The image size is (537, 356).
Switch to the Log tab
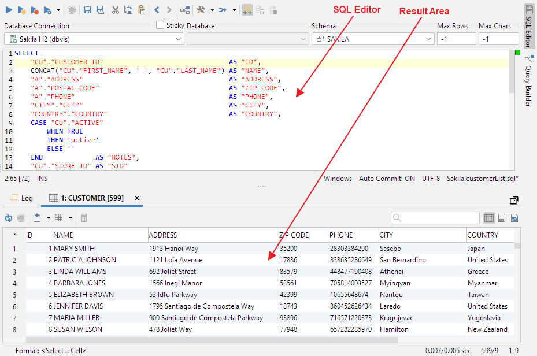coord(22,198)
